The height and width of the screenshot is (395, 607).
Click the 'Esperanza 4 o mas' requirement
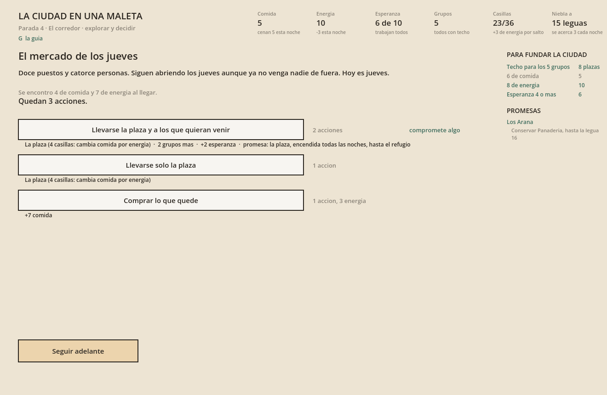[x=531, y=95]
